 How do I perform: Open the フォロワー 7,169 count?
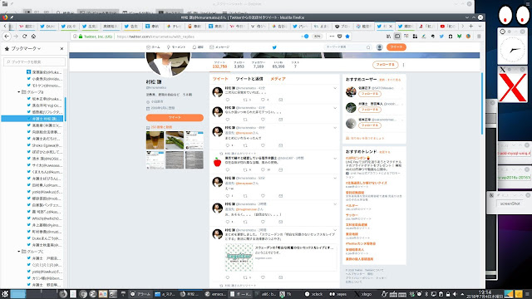point(259,65)
